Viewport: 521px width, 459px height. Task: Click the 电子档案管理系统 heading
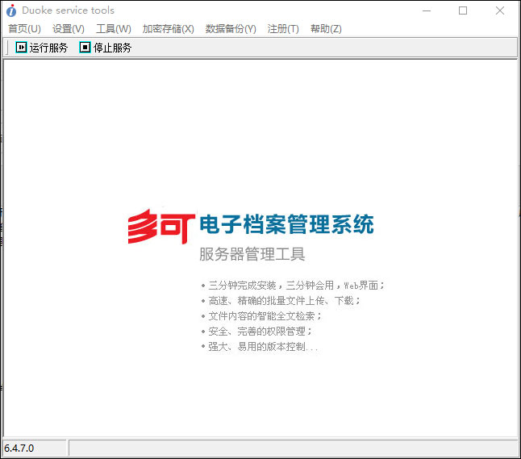[286, 225]
